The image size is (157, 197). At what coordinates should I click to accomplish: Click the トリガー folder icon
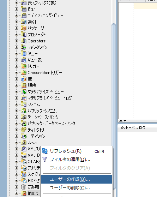click(24, 66)
